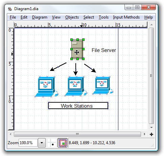This screenshot has height=156, width=164.
Task: Open the zoom level dropdown arrow
Action: (x=42, y=143)
